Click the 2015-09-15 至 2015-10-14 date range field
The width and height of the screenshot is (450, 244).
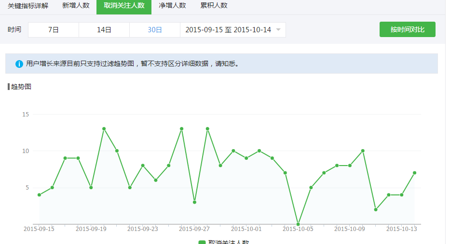coord(228,30)
